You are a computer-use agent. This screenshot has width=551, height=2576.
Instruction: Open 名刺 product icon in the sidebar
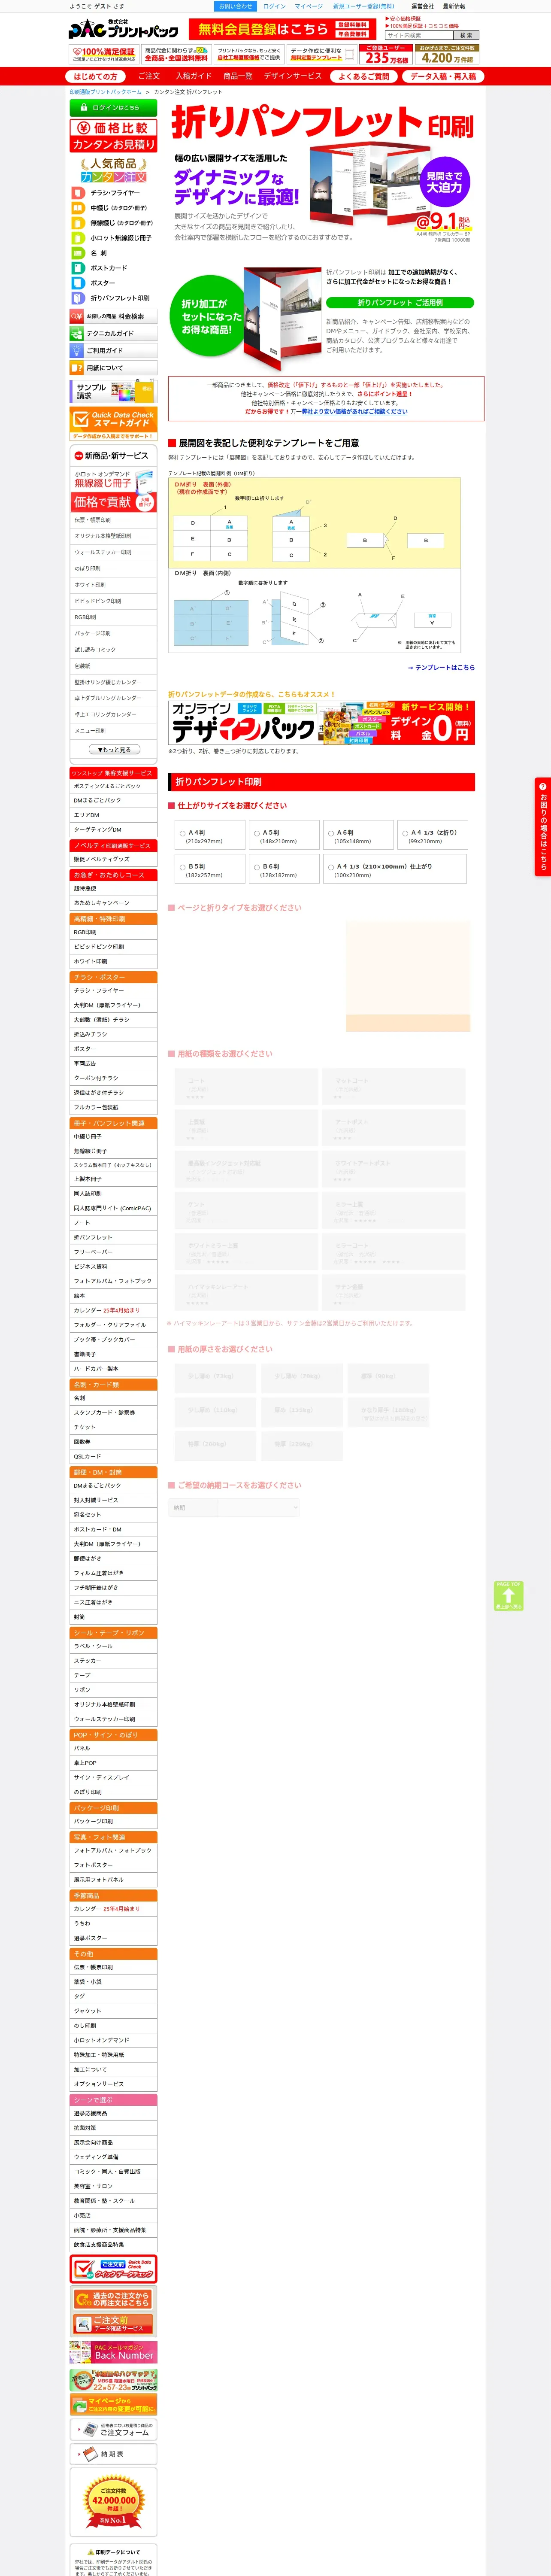(113, 253)
